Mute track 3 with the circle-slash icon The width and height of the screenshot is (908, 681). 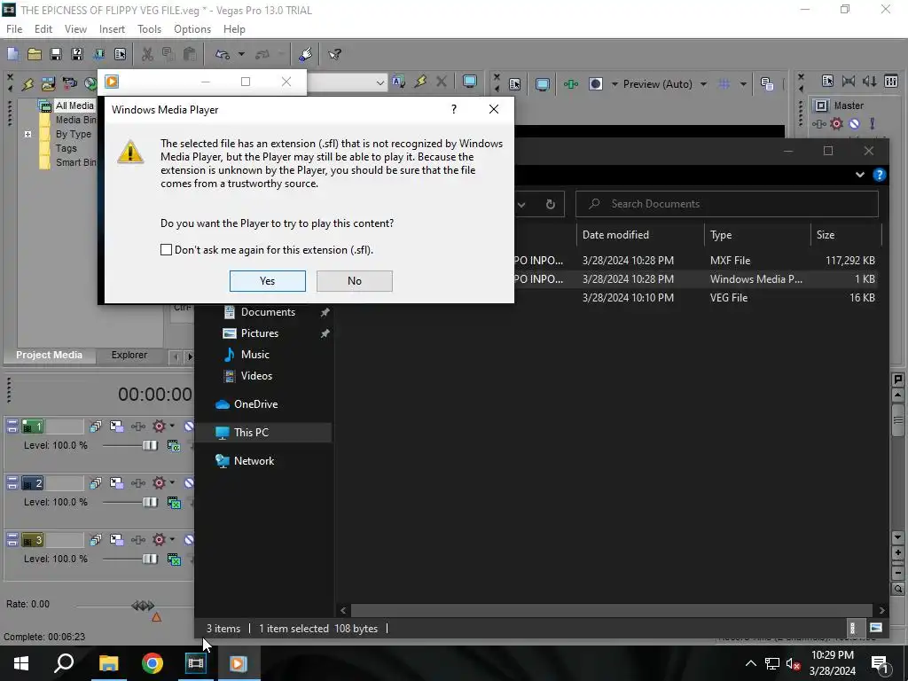189,540
